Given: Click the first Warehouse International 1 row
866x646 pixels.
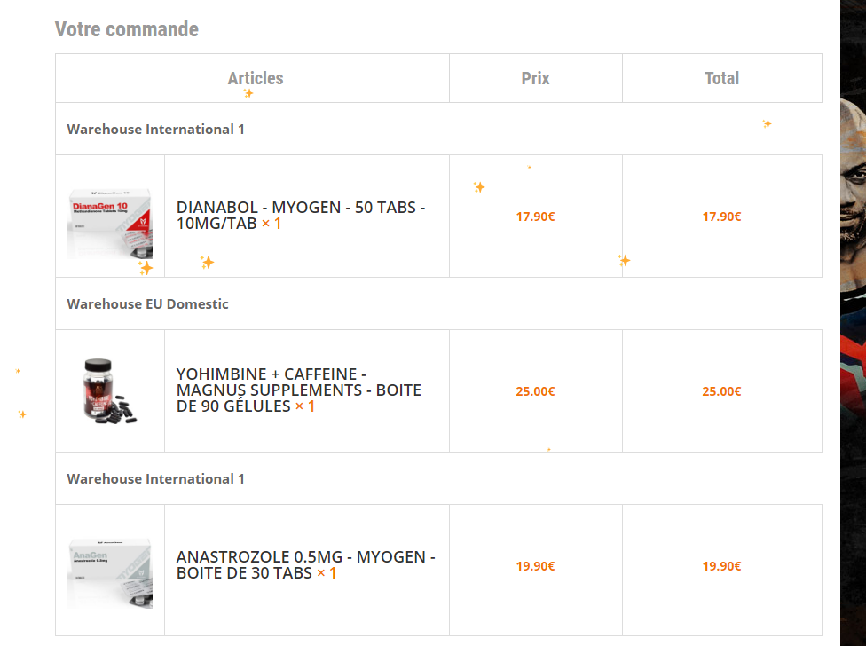Looking at the screenshot, I should [438, 130].
